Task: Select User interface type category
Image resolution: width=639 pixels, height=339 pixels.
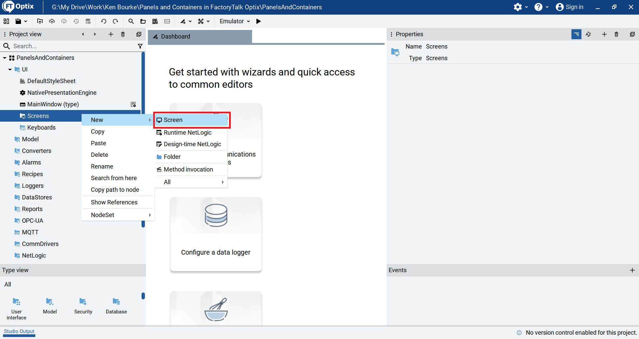Action: 17,309
